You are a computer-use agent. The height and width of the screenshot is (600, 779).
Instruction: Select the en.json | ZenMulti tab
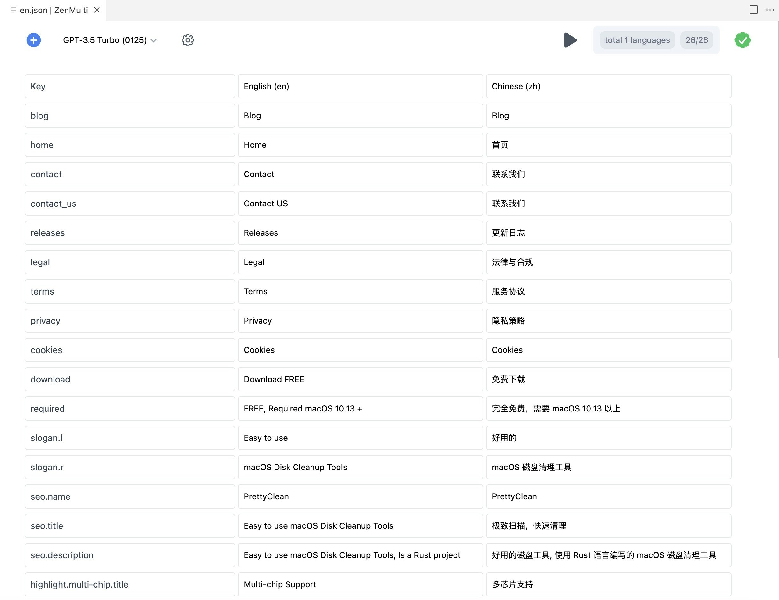54,10
